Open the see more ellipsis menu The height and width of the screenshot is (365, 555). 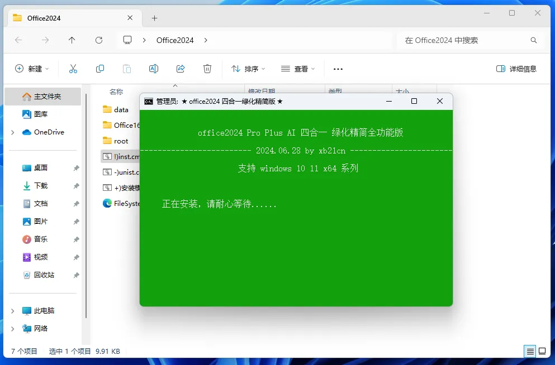coord(338,69)
